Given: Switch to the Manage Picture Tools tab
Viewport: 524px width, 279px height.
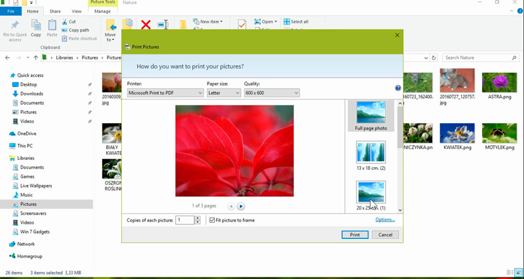Looking at the screenshot, I should [102, 11].
